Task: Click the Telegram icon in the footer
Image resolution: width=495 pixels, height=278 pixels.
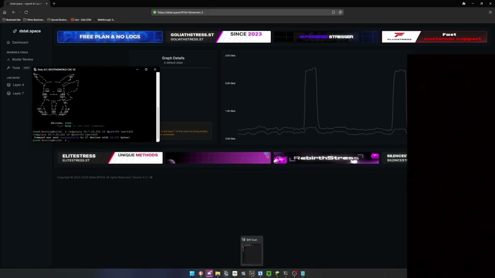Action: click(151, 178)
